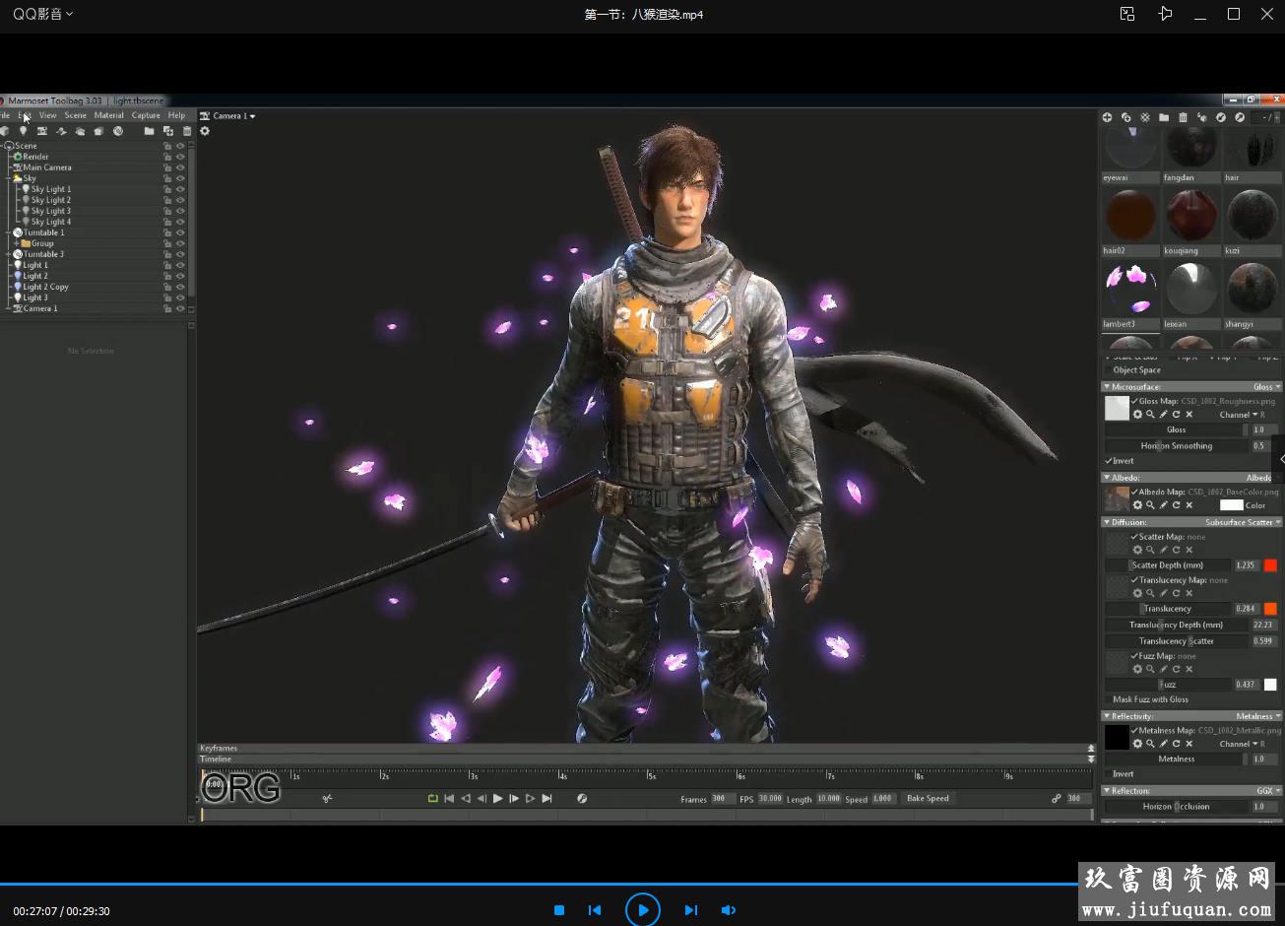Hide the Sky Light 1 layer
The image size is (1285, 926).
click(180, 189)
